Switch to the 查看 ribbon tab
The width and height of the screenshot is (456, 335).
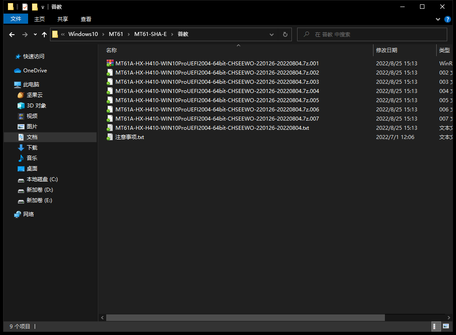86,19
